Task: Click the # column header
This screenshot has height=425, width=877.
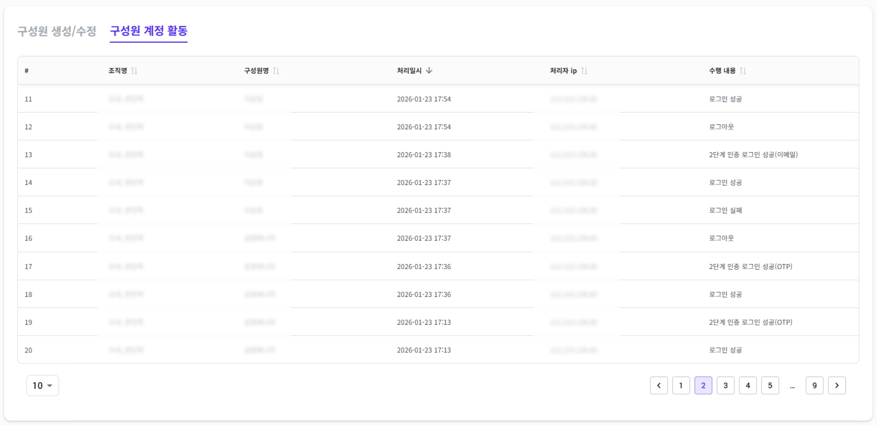Action: tap(27, 71)
